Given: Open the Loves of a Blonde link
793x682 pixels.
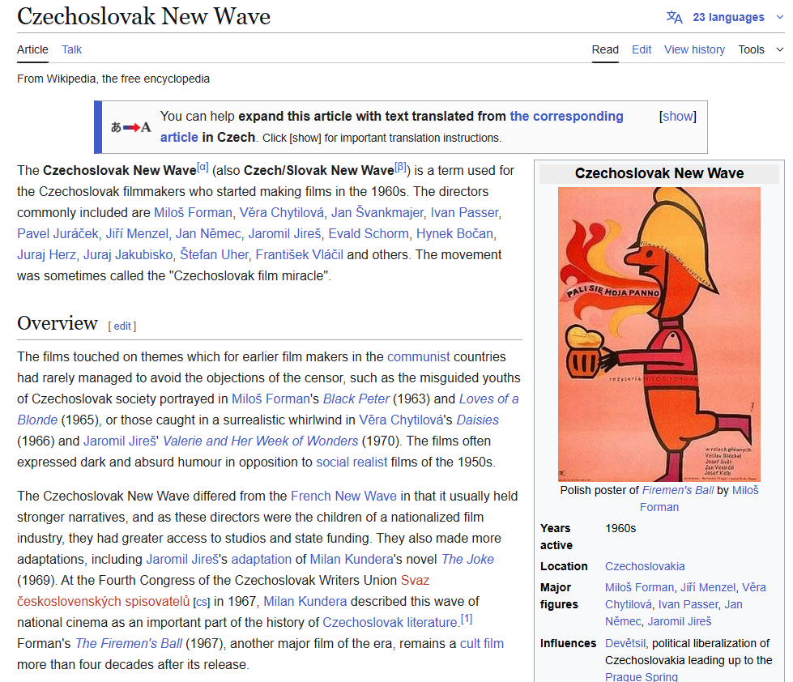Looking at the screenshot, I should 488,399.
